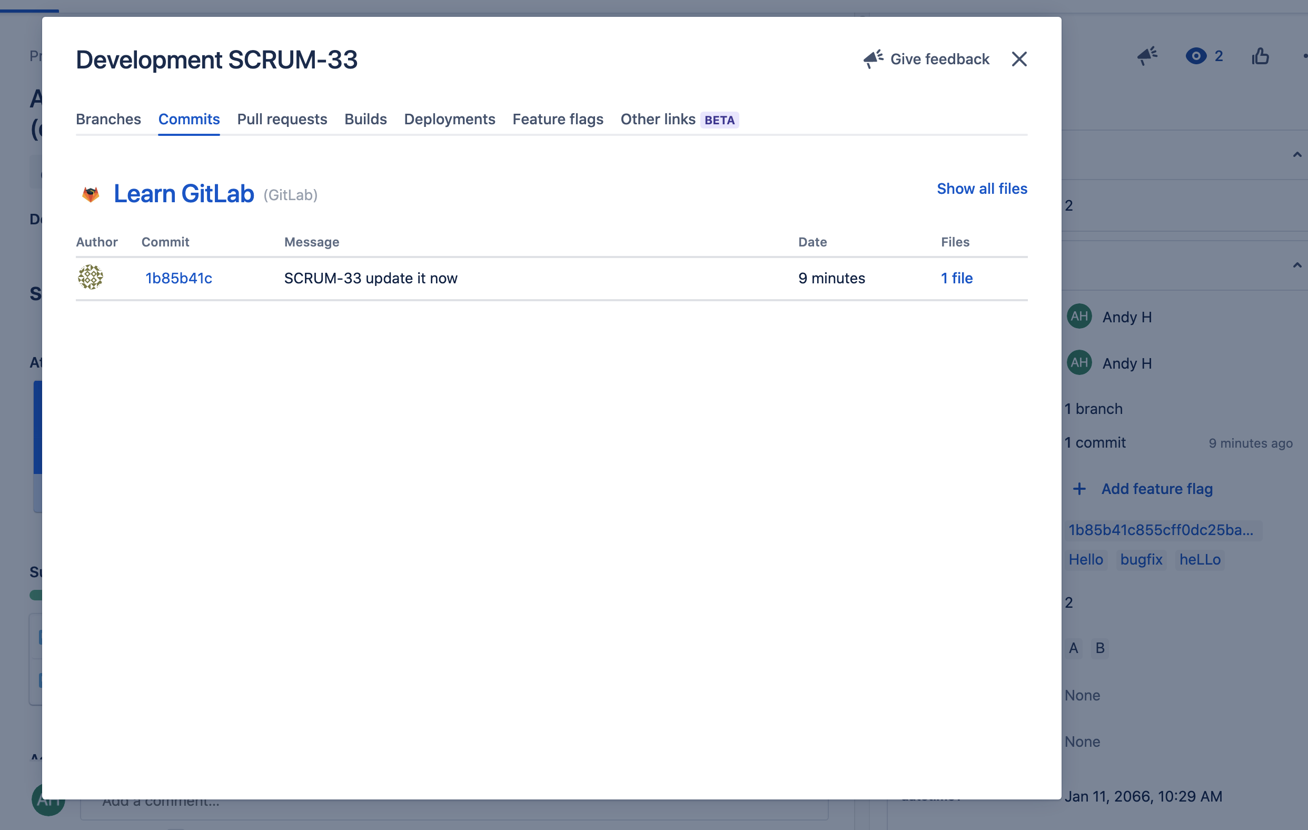
Task: Collapse the details panel using the chevron
Action: point(1297,264)
